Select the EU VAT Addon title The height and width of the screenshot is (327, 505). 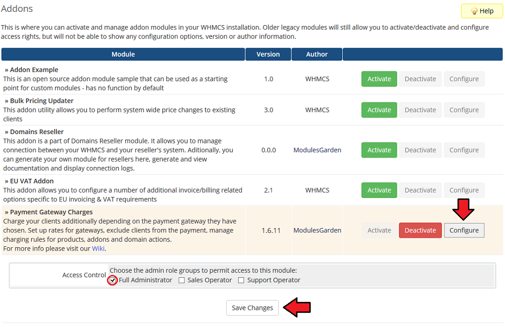32,181
